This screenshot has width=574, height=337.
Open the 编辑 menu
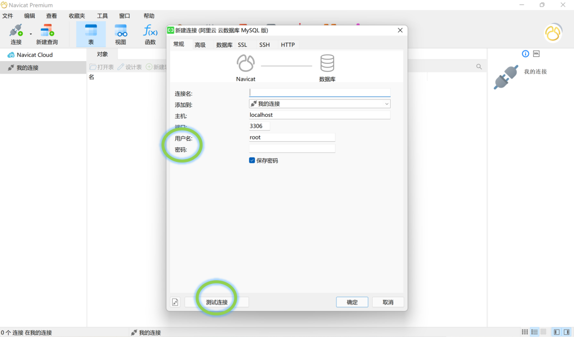[x=30, y=16]
